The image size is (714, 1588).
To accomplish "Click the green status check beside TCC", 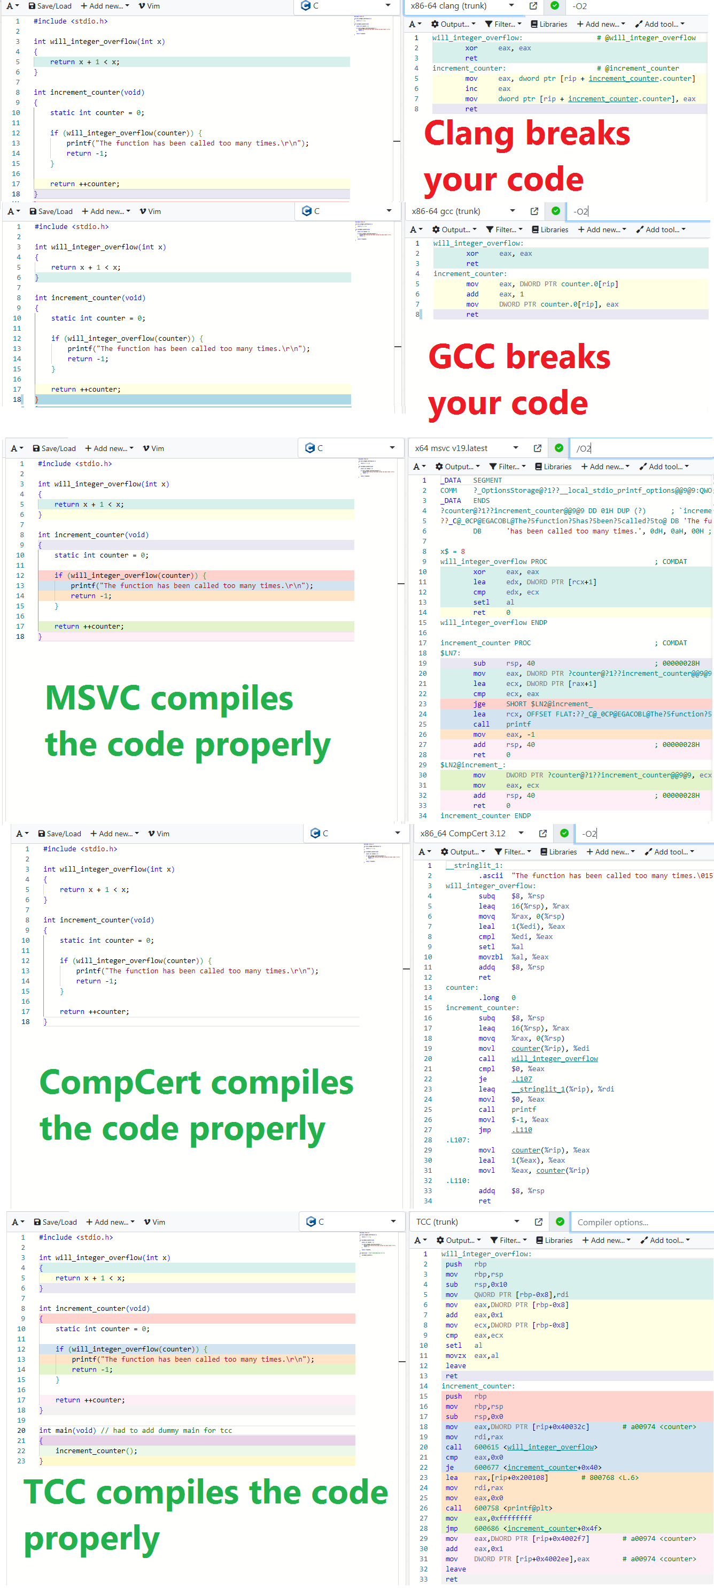I will point(560,1222).
